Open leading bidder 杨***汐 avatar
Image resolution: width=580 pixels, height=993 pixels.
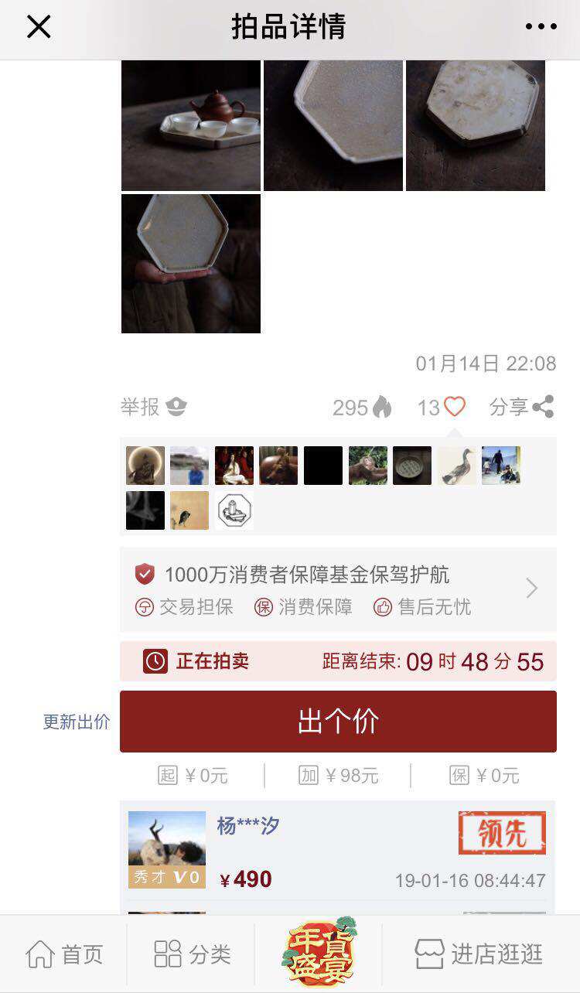[167, 849]
